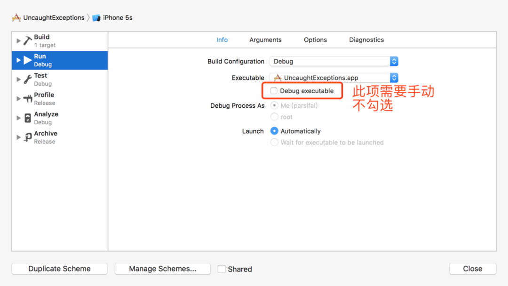Click the Analyze icon in sidebar
Image resolution: width=508 pixels, height=286 pixels.
[28, 118]
